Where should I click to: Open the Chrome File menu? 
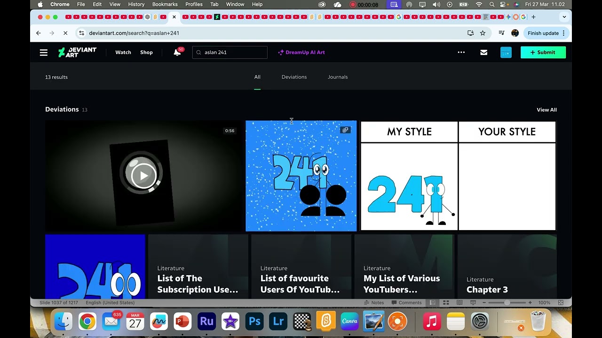point(81,4)
